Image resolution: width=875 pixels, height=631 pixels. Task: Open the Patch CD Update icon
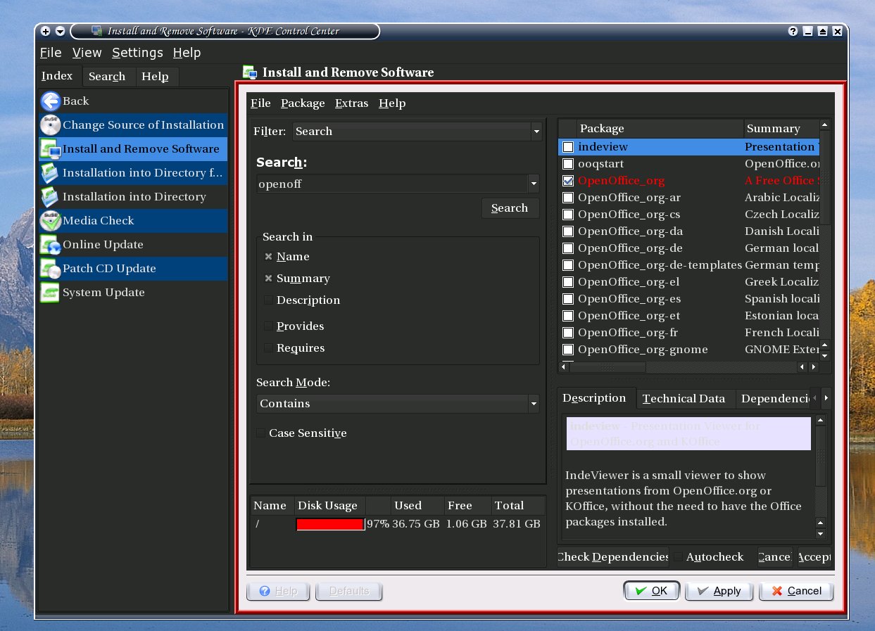pos(50,269)
